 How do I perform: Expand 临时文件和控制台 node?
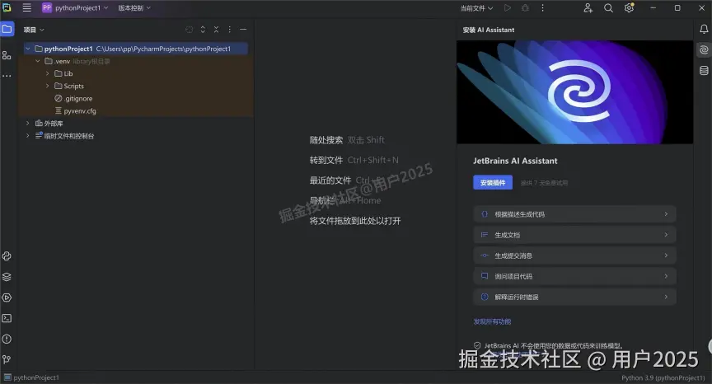28,136
